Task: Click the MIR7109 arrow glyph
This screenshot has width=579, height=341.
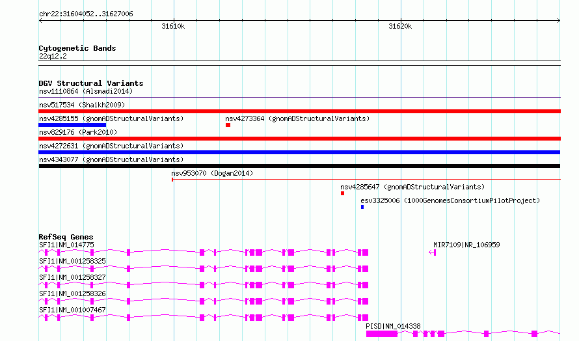Action: [433, 252]
